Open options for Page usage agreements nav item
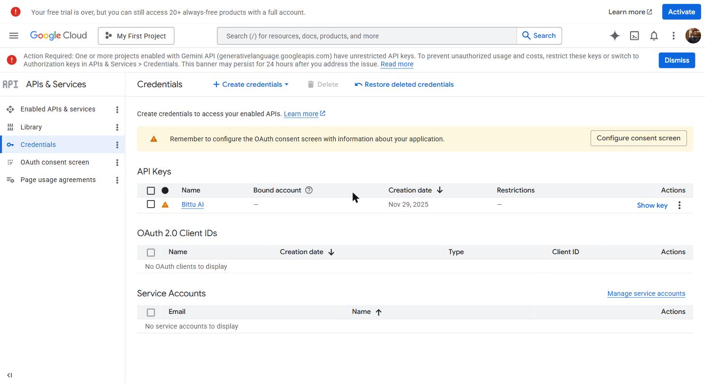 click(x=117, y=180)
